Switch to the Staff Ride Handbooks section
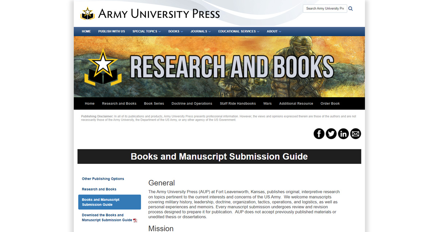 [238, 103]
